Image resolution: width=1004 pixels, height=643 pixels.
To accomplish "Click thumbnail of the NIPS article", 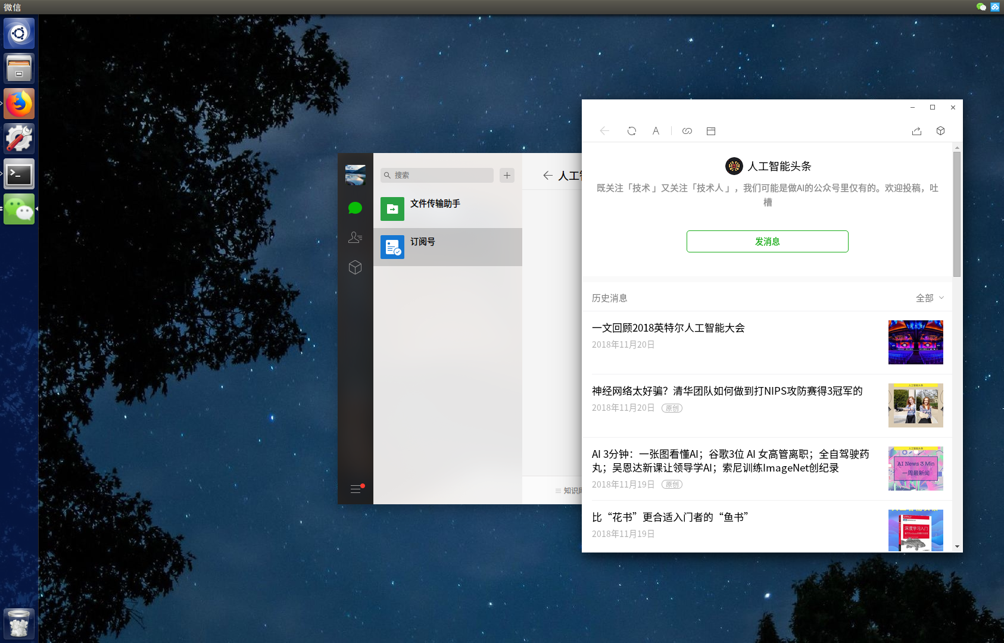I will (916, 405).
